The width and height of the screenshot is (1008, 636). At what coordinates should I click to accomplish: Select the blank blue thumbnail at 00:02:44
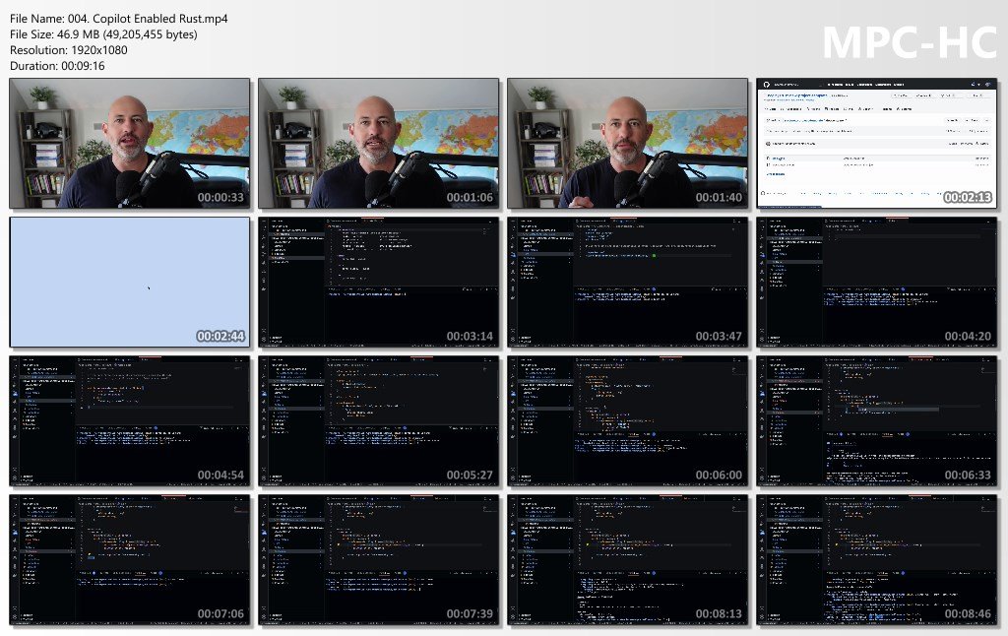pos(130,283)
